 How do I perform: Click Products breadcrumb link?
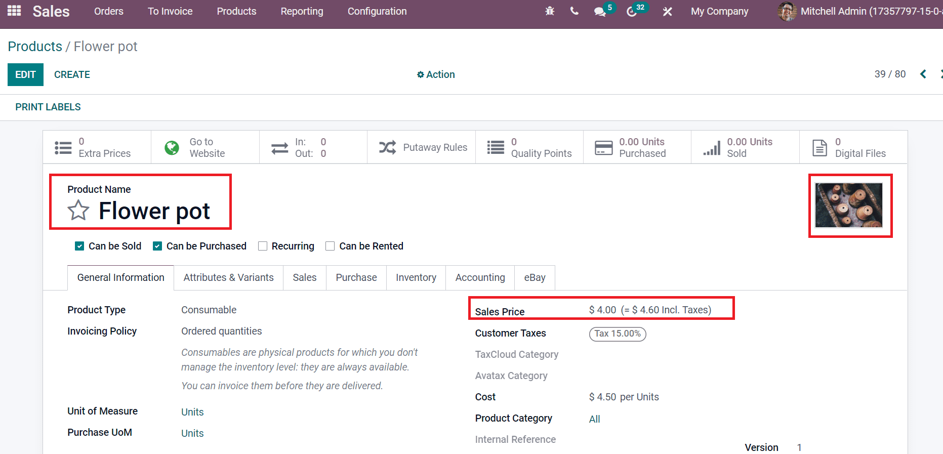[x=35, y=46]
